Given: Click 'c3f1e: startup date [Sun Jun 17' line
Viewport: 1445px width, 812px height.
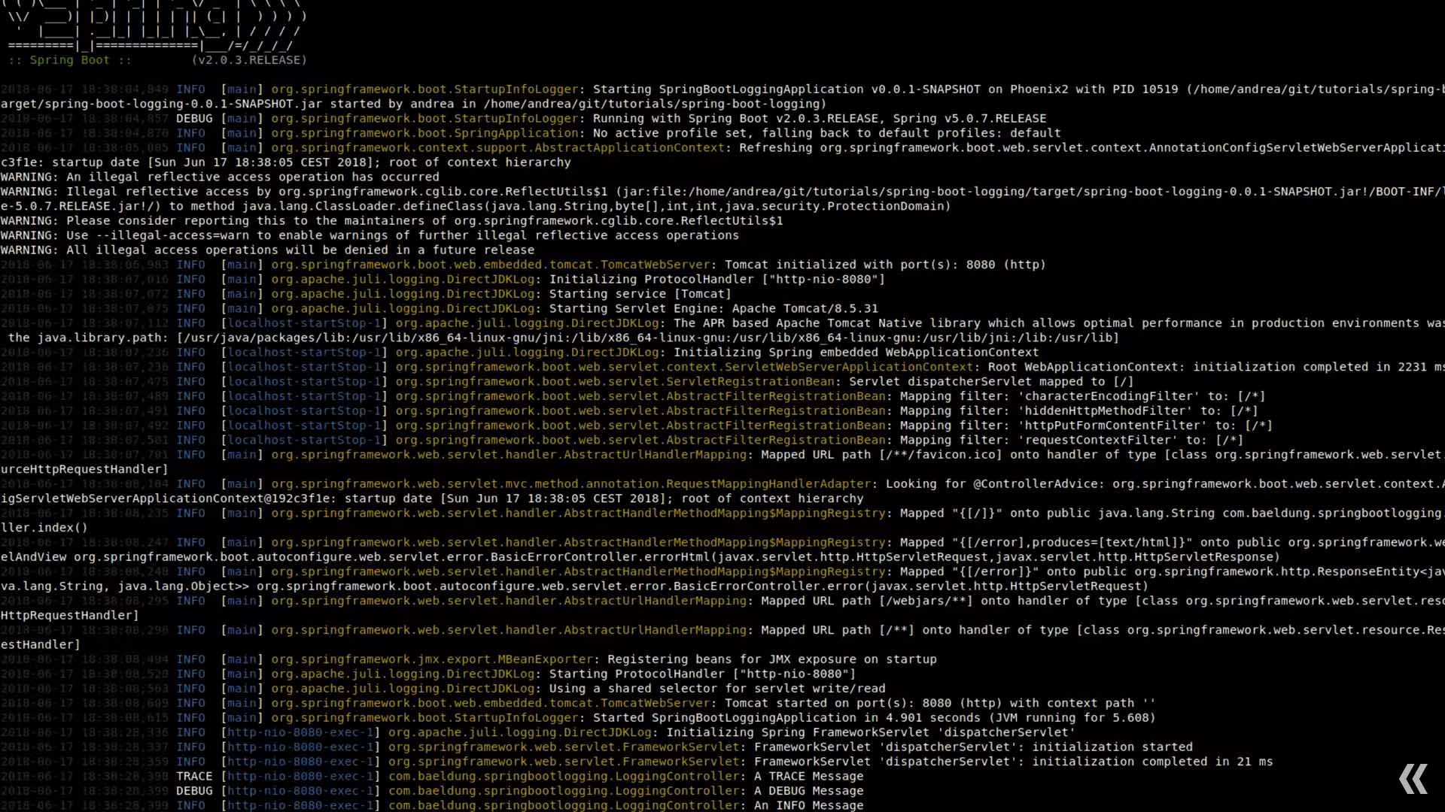Looking at the screenshot, I should click(x=286, y=162).
